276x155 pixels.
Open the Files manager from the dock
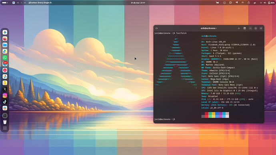tap(5, 45)
